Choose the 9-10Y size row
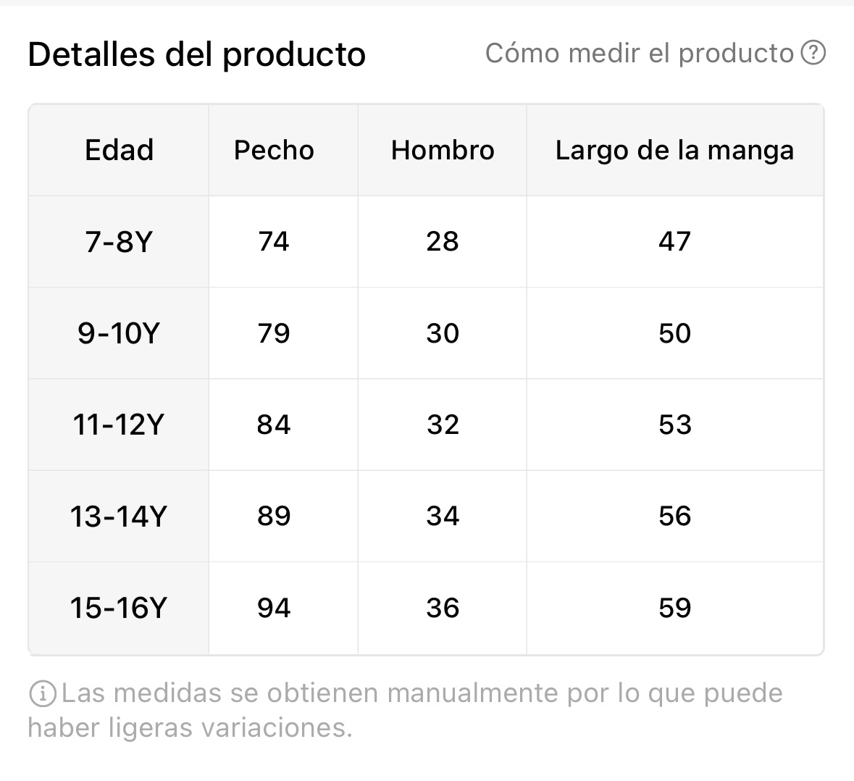 tap(426, 333)
